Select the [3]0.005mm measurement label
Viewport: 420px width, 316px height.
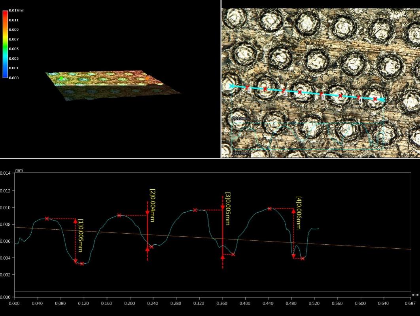(x=227, y=209)
